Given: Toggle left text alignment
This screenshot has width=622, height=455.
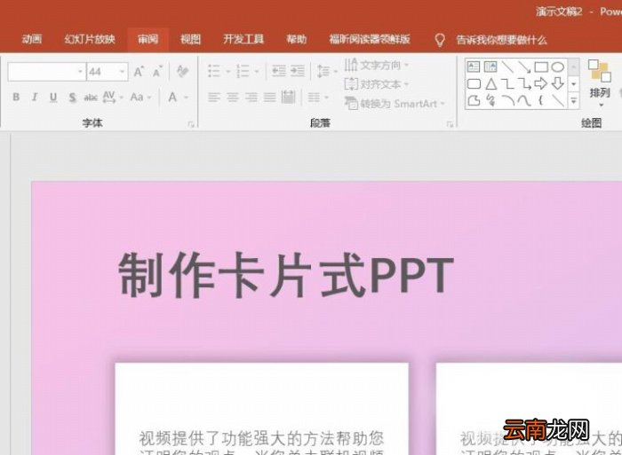Looking at the screenshot, I should (214, 97).
